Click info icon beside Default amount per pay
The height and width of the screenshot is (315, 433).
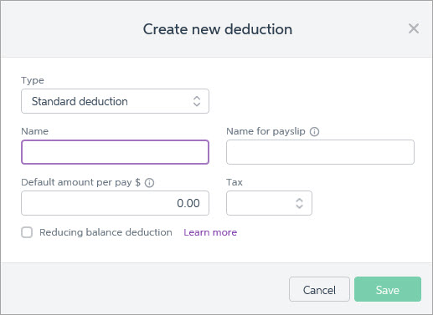(x=149, y=183)
